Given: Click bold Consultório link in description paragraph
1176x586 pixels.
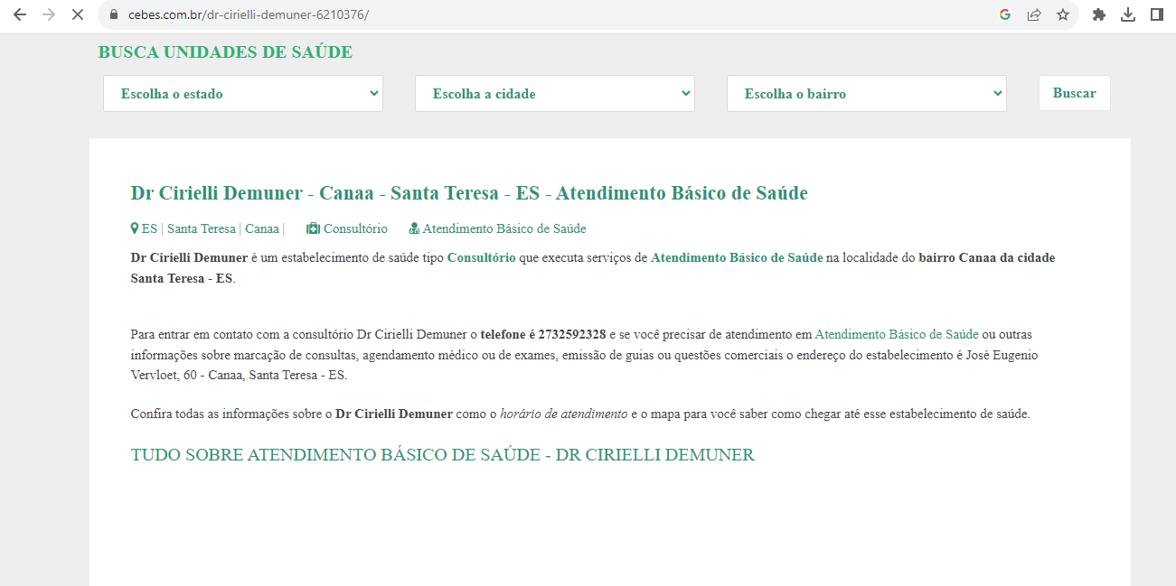Looking at the screenshot, I should pyautogui.click(x=482, y=257).
